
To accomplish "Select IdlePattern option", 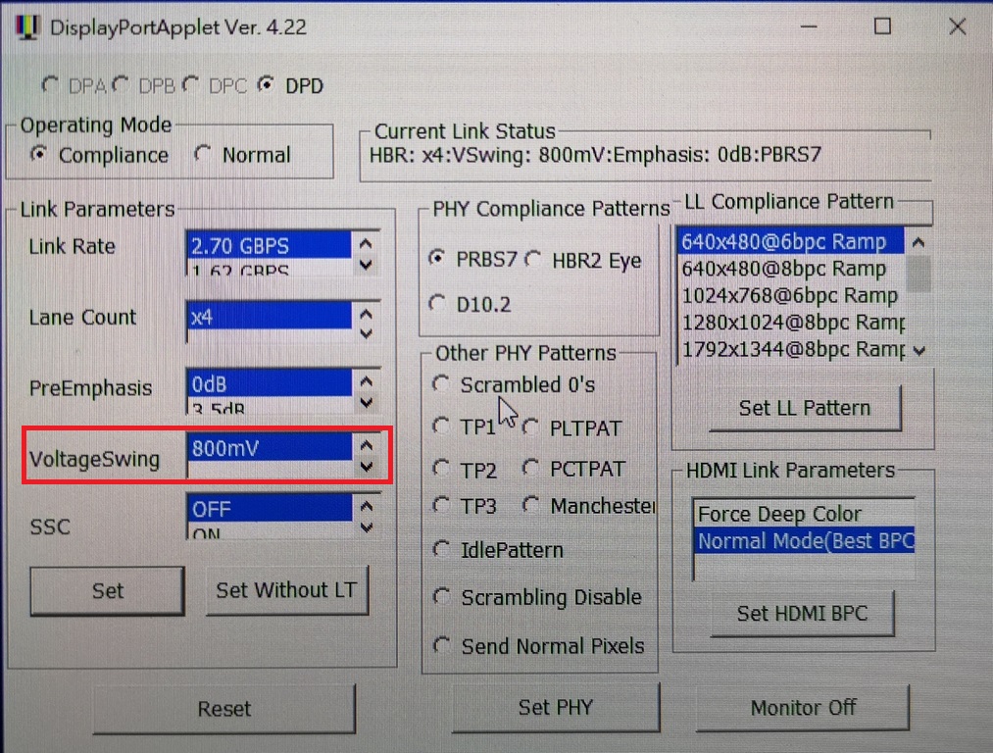I will 441,549.
